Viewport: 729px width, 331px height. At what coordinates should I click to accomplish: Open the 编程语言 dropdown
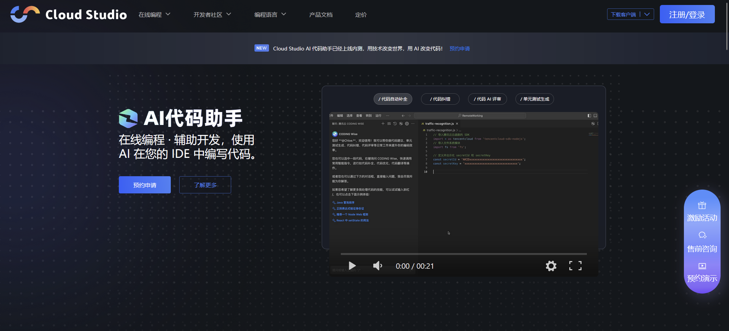click(x=270, y=15)
